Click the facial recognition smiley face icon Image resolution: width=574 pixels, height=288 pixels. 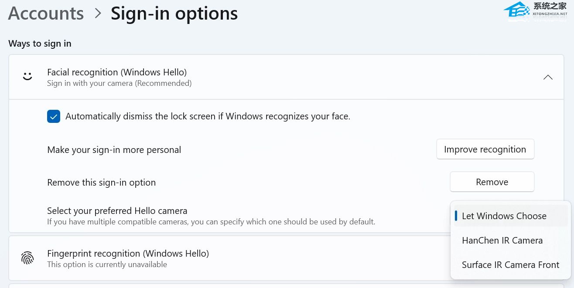pos(27,77)
